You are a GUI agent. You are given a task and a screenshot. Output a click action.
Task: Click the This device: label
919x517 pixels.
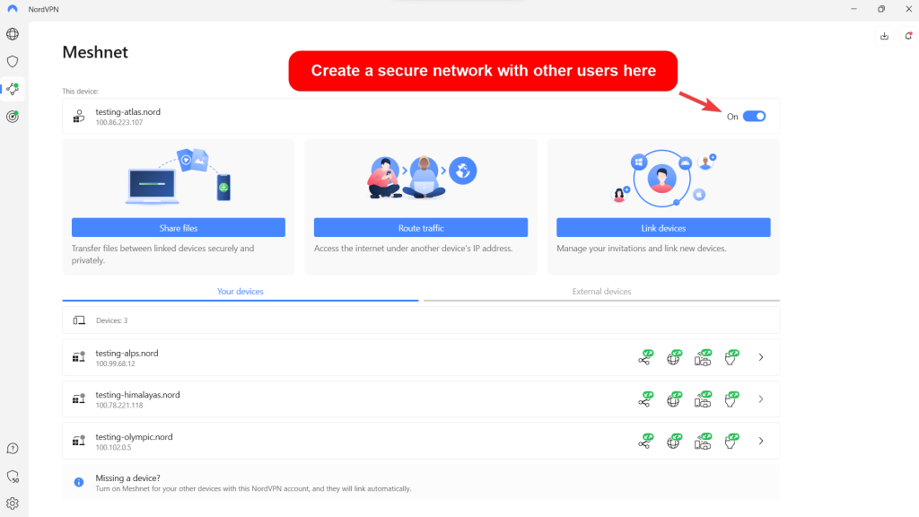tap(80, 92)
